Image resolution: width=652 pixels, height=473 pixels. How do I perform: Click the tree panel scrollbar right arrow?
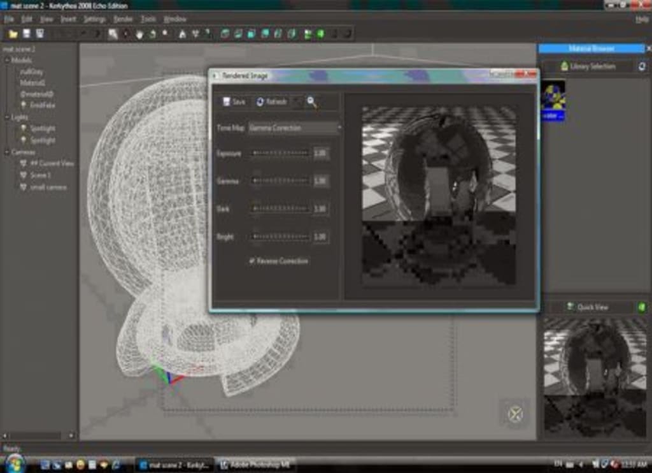coord(71,435)
